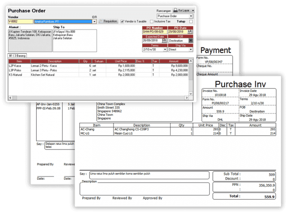Image resolution: width=289 pixels, height=216 pixels.
Task: Click the printer icon beside Ke Layar
Action: click(x=175, y=10)
